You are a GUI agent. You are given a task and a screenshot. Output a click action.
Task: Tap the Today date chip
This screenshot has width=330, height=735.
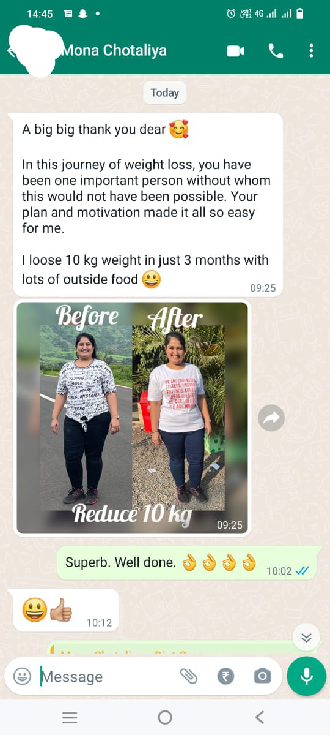[x=164, y=93]
